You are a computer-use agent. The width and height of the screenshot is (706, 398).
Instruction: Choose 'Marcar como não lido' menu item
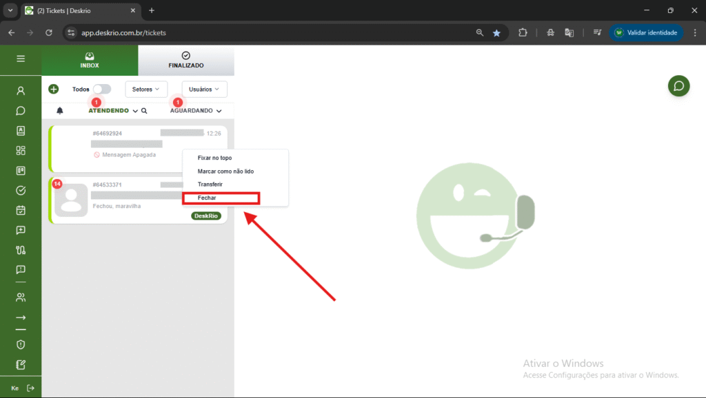click(x=225, y=171)
